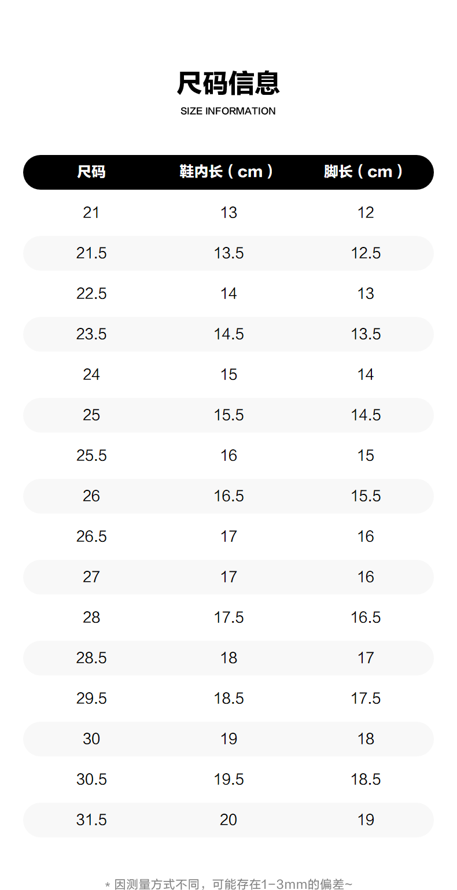The image size is (457, 890).
Task: Click the 尺码信息 title heading
Action: pos(228,83)
